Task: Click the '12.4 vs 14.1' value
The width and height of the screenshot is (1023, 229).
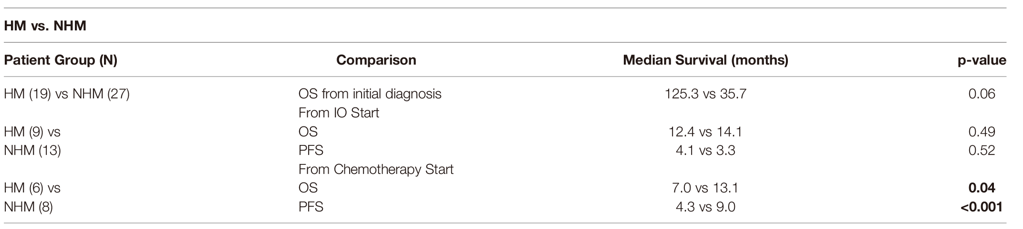Action: point(705,132)
